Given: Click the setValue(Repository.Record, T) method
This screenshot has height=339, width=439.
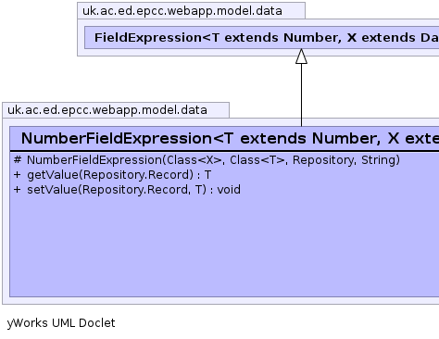Looking at the screenshot, I should point(133,190).
